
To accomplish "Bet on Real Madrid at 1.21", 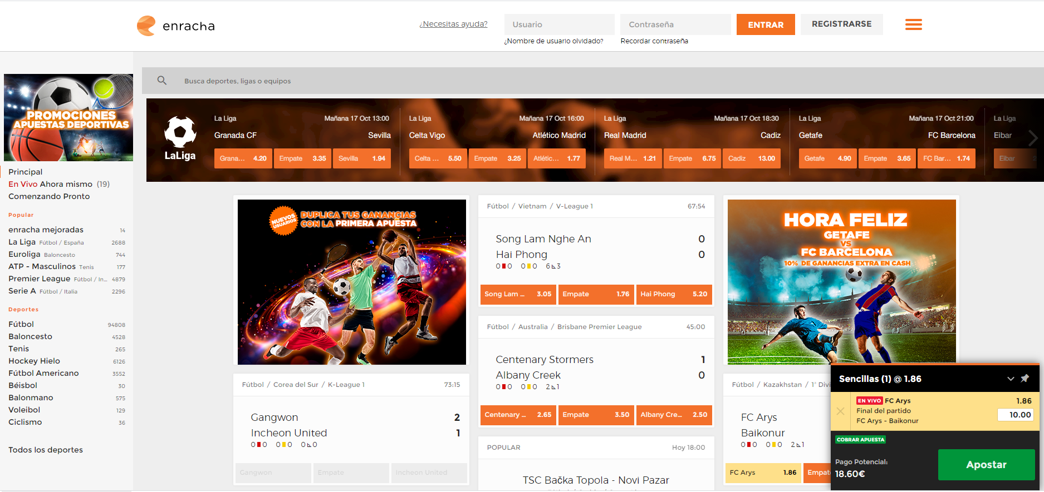I will 633,158.
